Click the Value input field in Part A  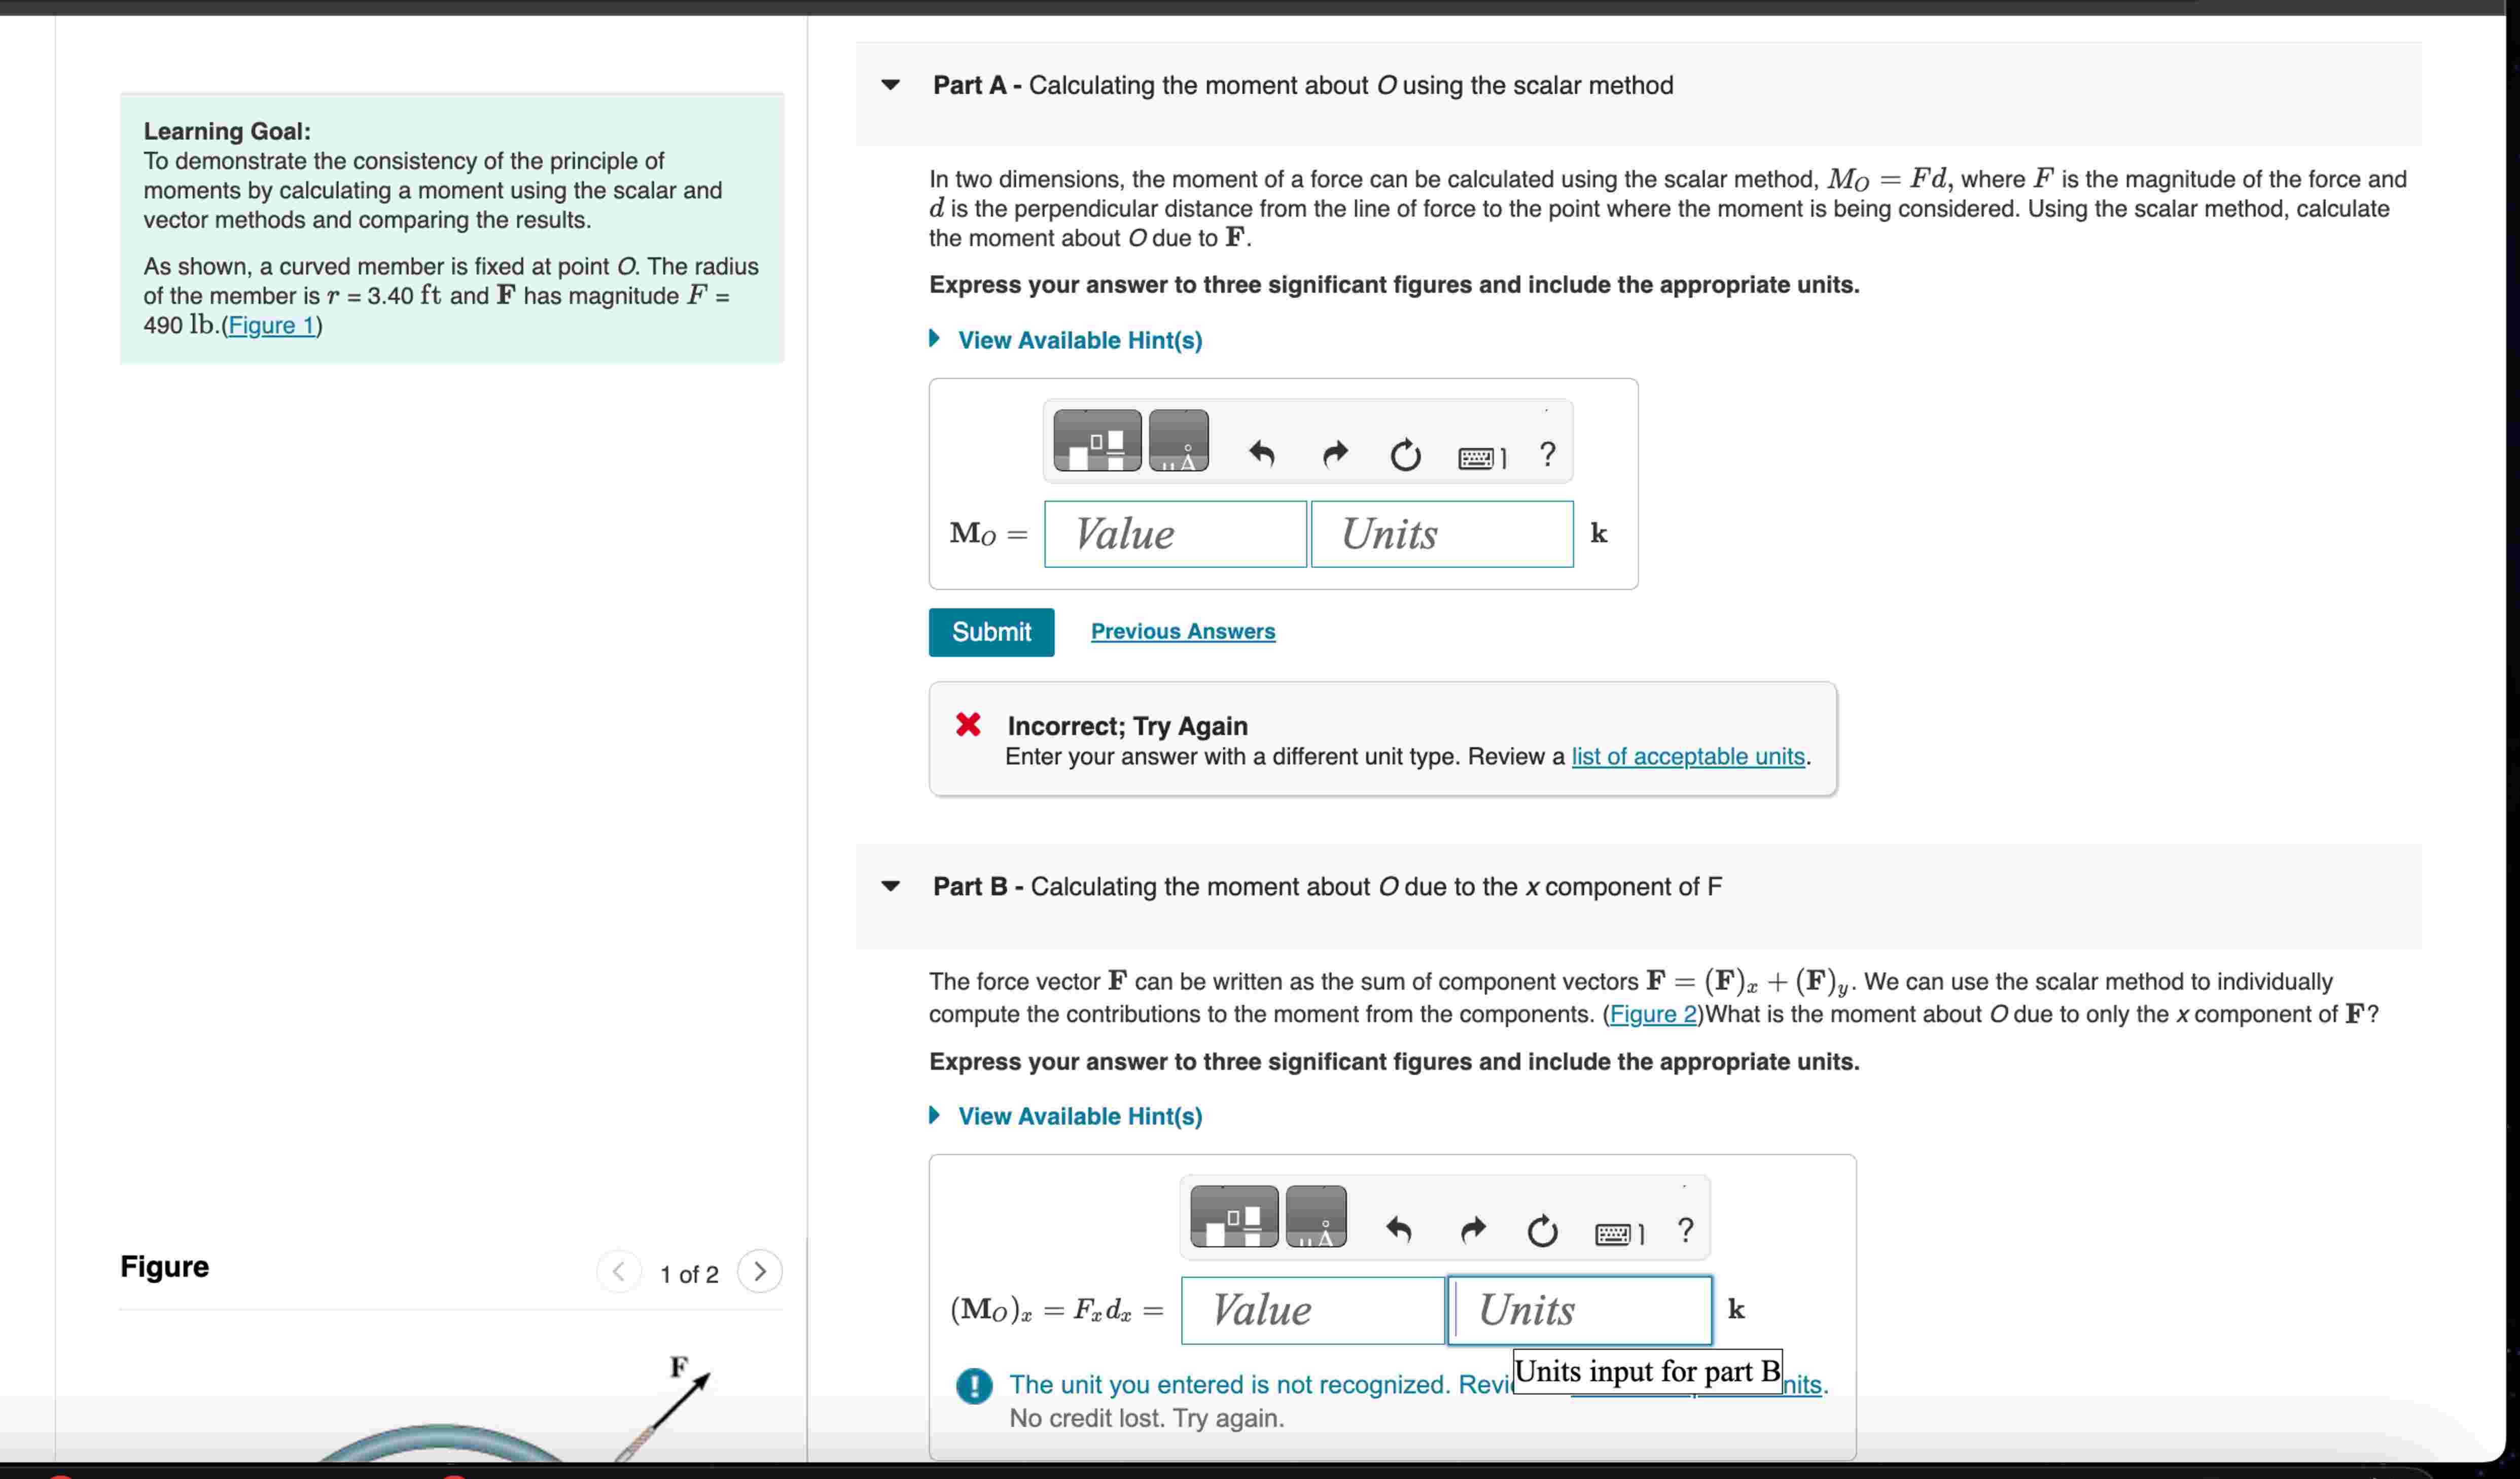click(x=1175, y=533)
